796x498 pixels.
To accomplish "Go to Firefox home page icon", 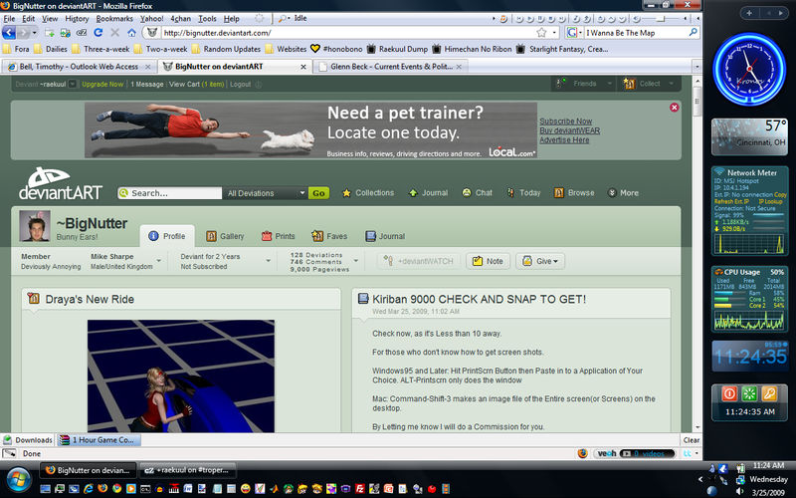I will tap(132, 33).
